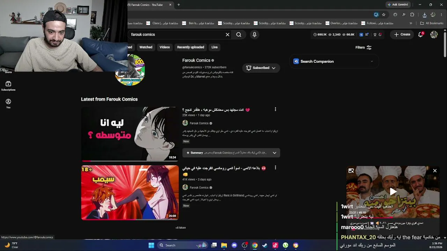This screenshot has width=447, height=251.
Task: Open the YouTube notifications bell
Action: point(421,35)
